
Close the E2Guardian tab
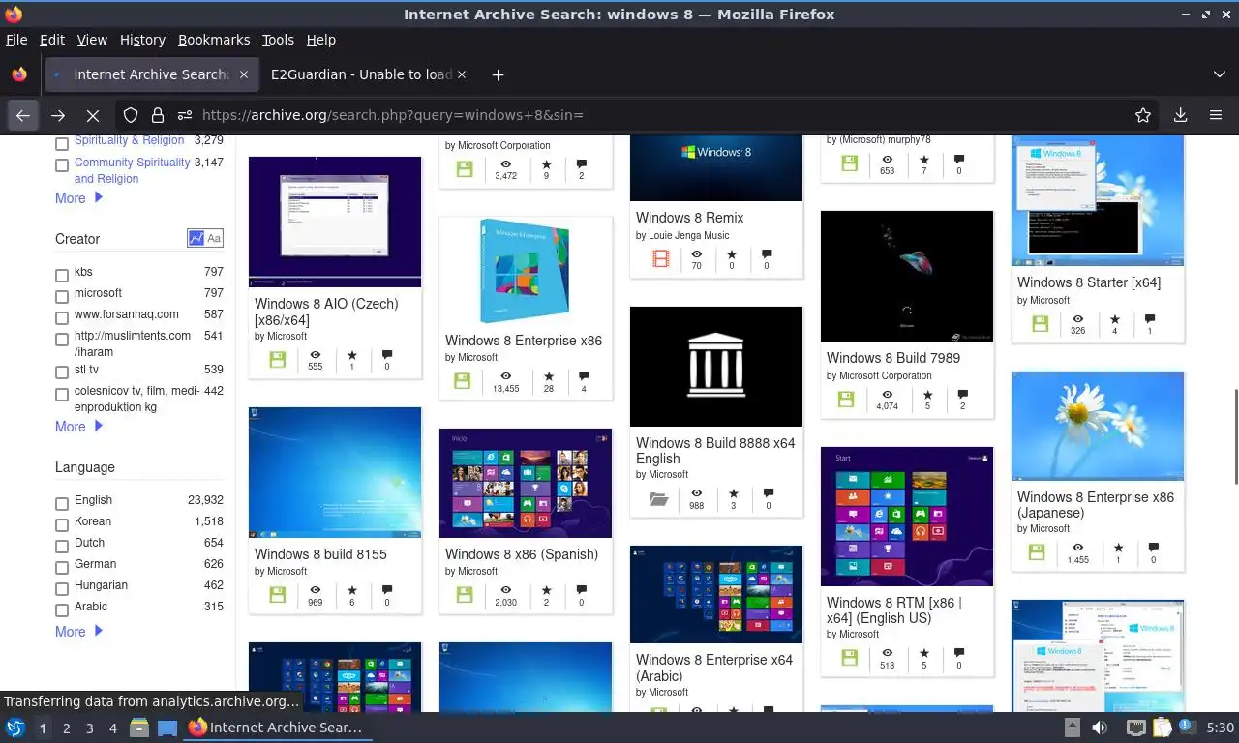click(x=461, y=74)
